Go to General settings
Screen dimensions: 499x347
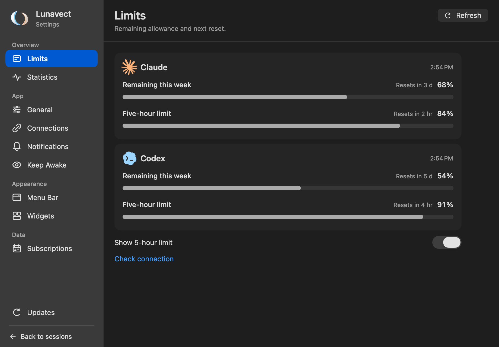coord(52,110)
